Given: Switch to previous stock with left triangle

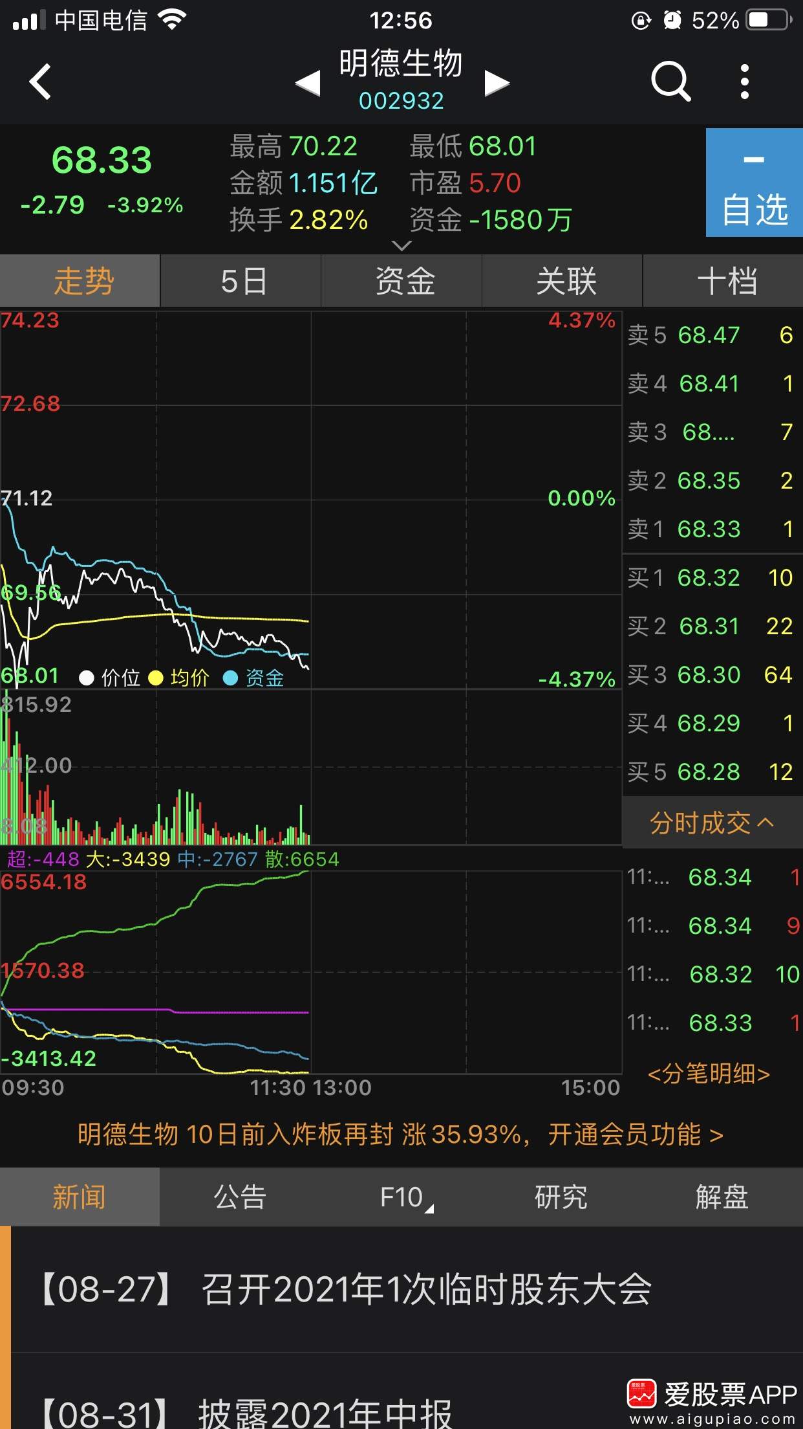Looking at the screenshot, I should coord(308,83).
